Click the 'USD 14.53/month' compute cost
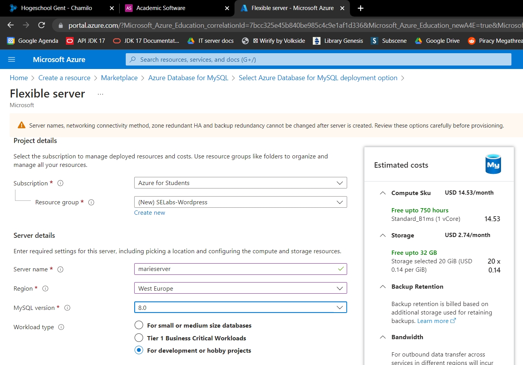 [469, 193]
